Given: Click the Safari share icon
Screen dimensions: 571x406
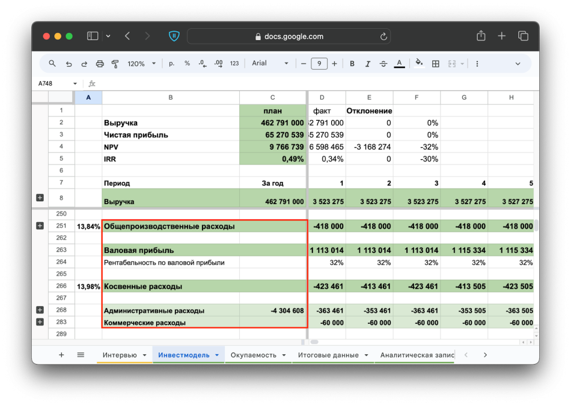Looking at the screenshot, I should [481, 36].
